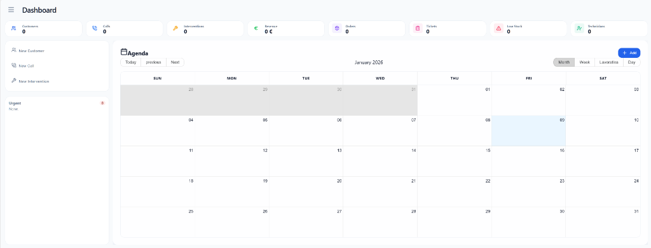Click the Interventions wrench icon

pos(175,29)
